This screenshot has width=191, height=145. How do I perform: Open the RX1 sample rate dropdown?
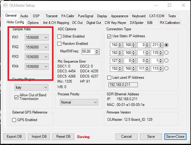[37, 37]
